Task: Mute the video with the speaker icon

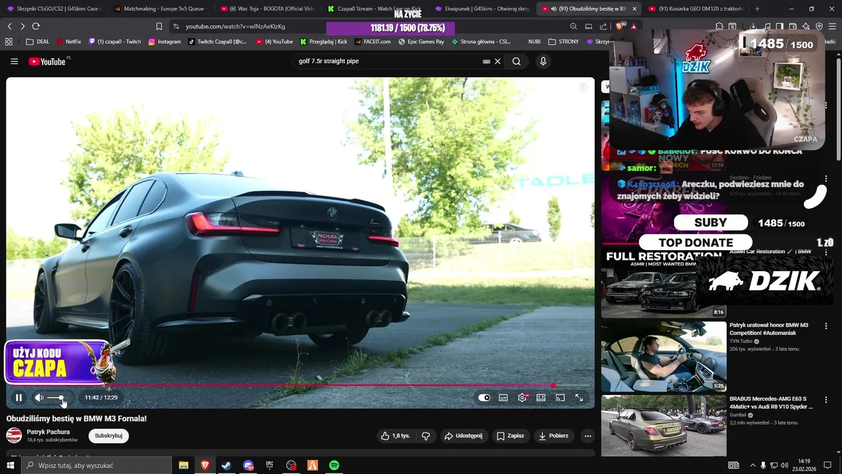Action: pyautogui.click(x=39, y=398)
